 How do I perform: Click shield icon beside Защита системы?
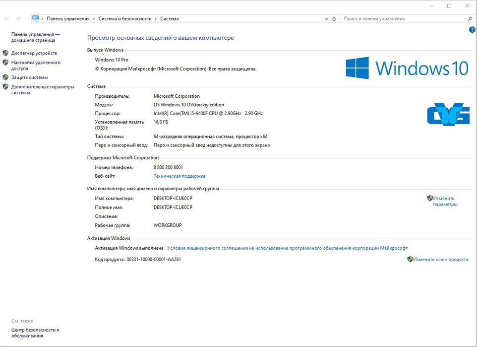5,77
